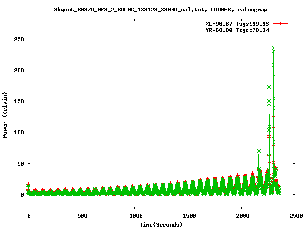Click the red legend line sample for XL
This screenshot has width=305, height=229.
tap(280, 24)
